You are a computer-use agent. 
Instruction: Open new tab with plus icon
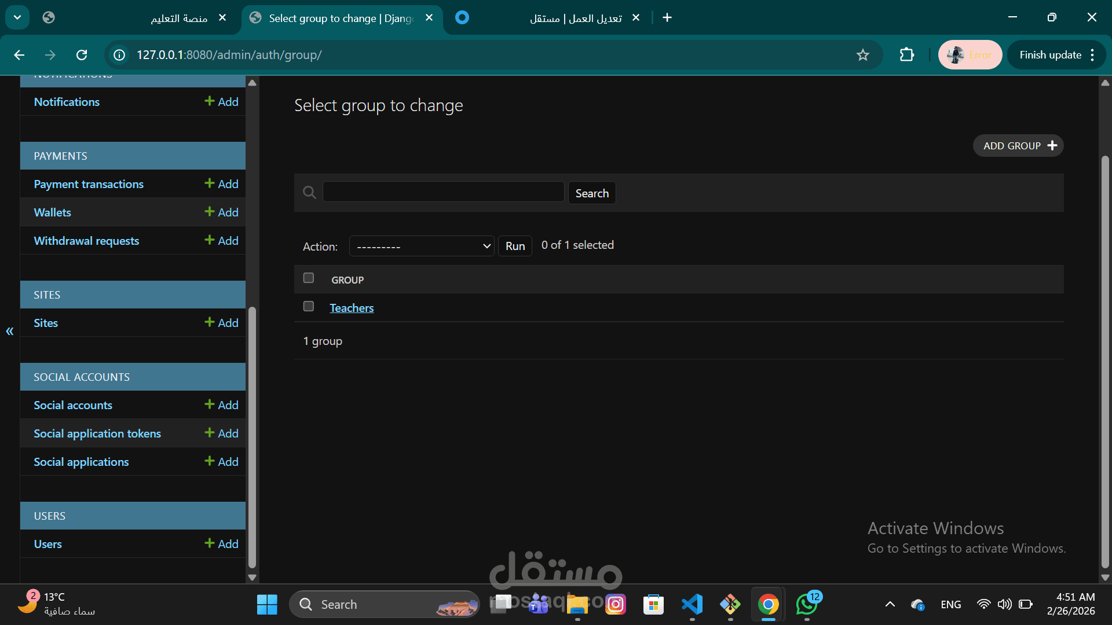(x=667, y=18)
